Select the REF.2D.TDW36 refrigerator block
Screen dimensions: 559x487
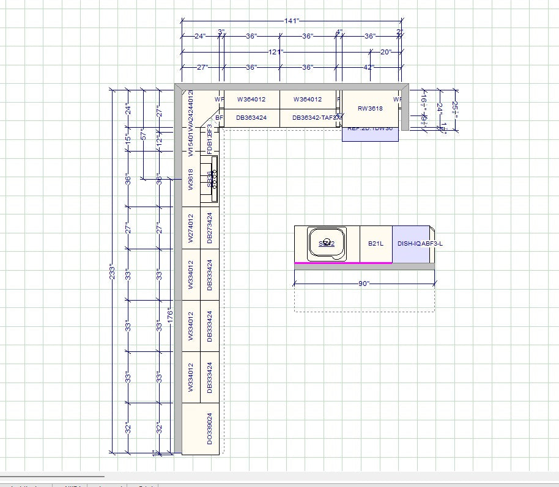[370, 134]
